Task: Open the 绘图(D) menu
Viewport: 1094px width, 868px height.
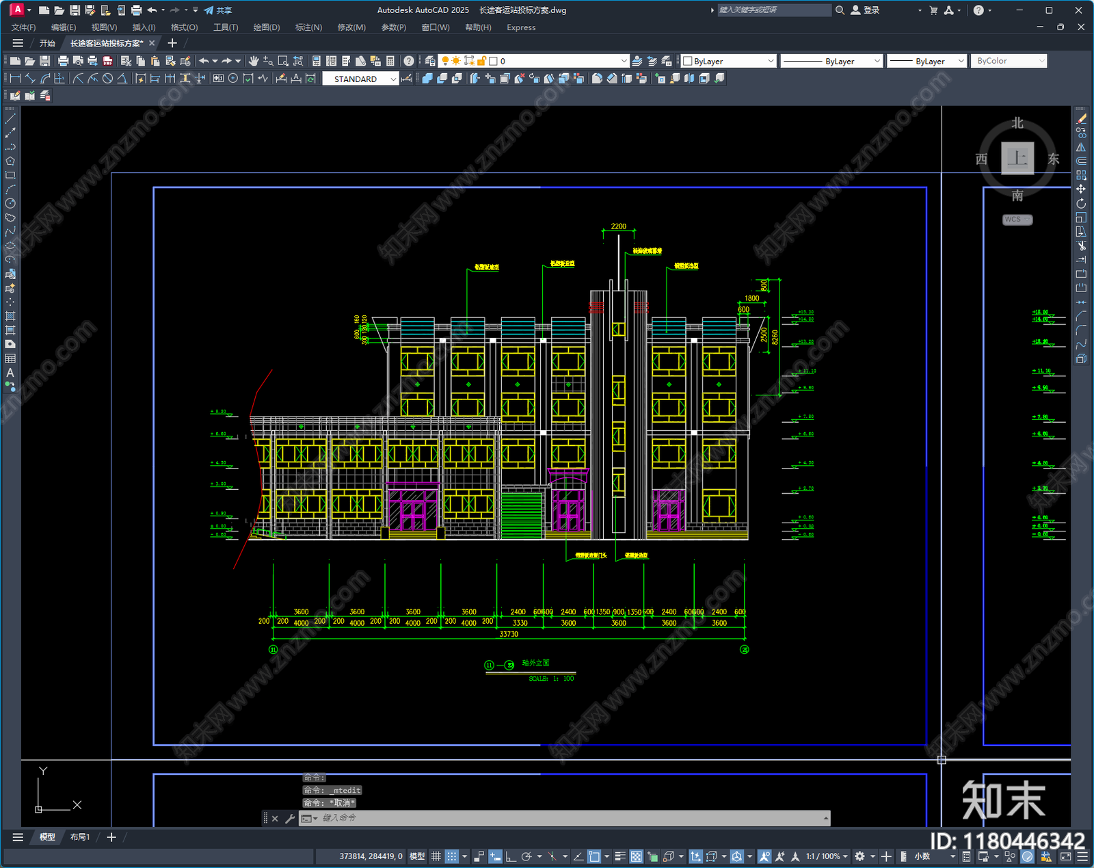Action: point(267,27)
